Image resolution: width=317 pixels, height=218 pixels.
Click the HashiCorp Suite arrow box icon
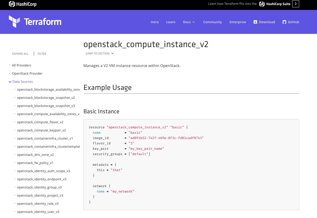coord(296,4)
